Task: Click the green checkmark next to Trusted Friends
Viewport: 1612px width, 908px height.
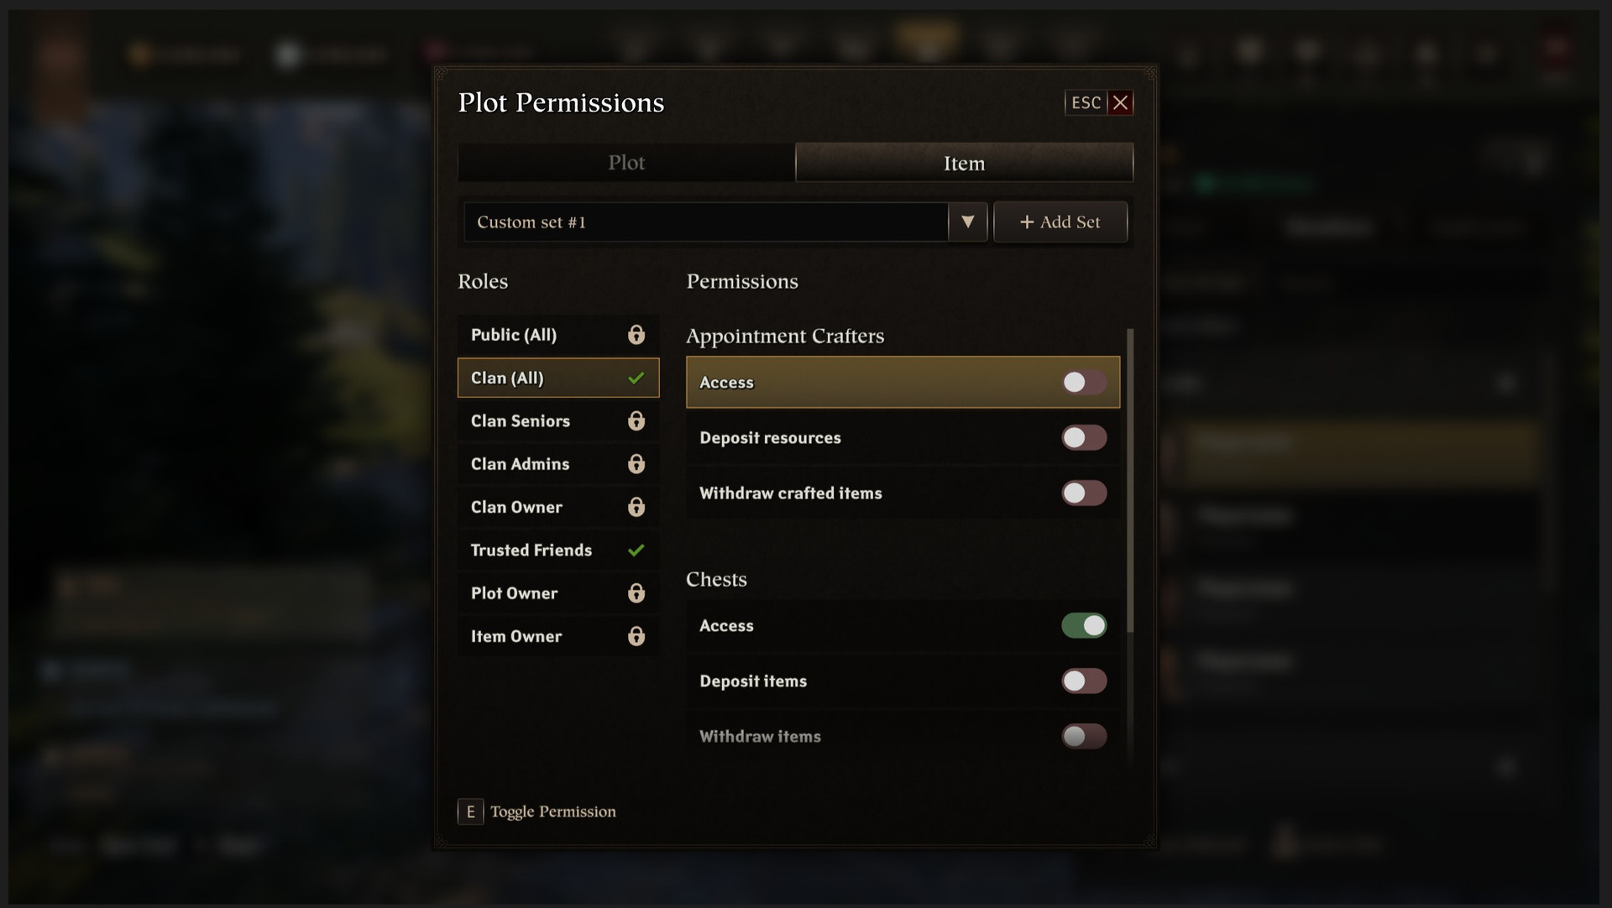Action: click(636, 551)
